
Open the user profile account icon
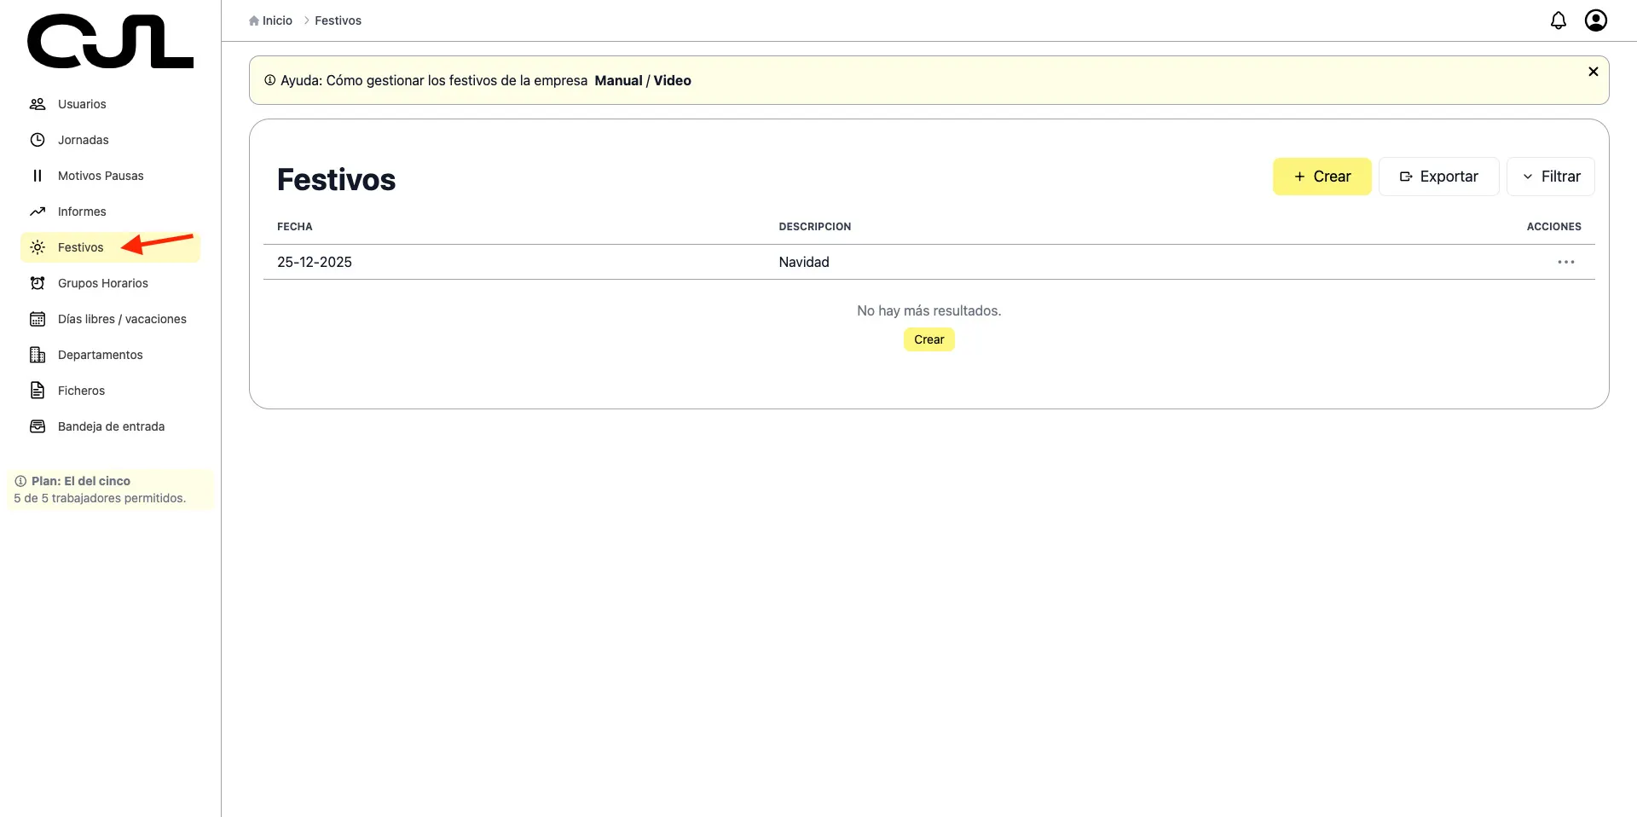click(1595, 20)
